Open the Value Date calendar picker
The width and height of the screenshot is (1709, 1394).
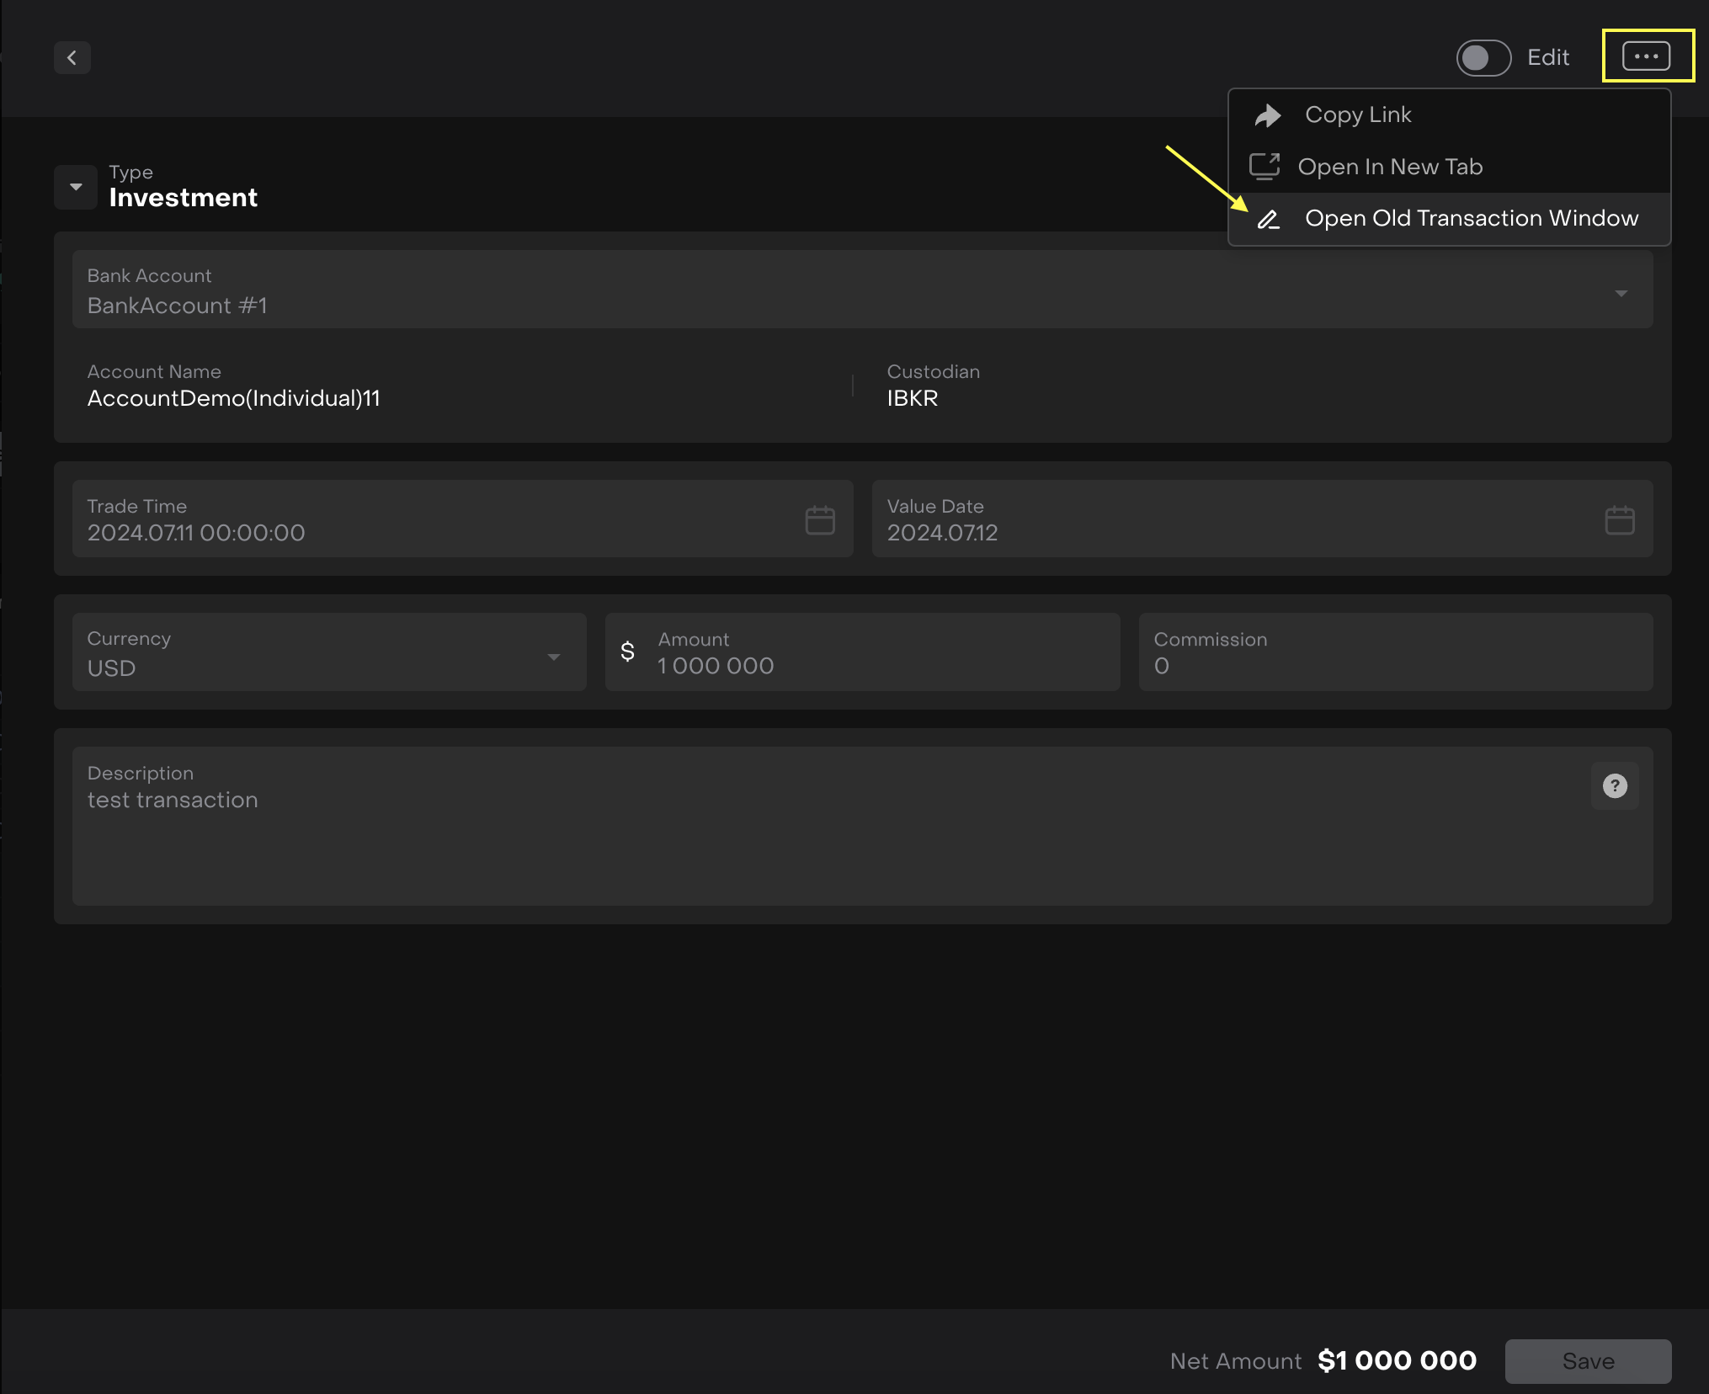click(1619, 520)
